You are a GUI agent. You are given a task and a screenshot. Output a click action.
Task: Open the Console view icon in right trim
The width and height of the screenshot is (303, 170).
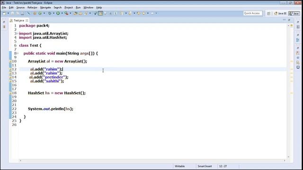point(298,67)
